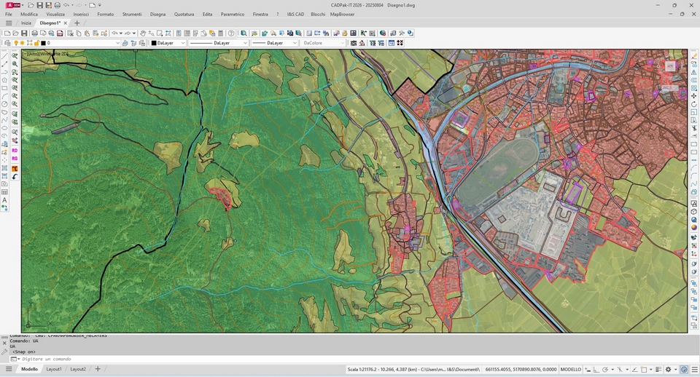Click the top magnifier icon in zoom toolbar
Image resolution: width=700 pixels, height=377 pixels.
pos(15,56)
